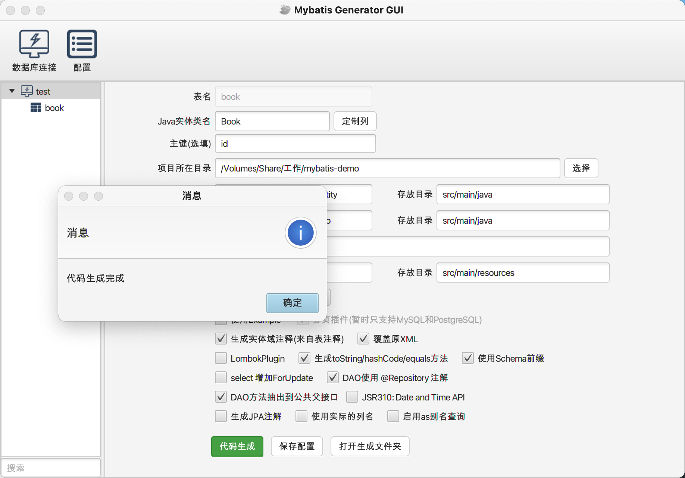
Task: Open the 配置 configuration list icon
Action: (82, 44)
